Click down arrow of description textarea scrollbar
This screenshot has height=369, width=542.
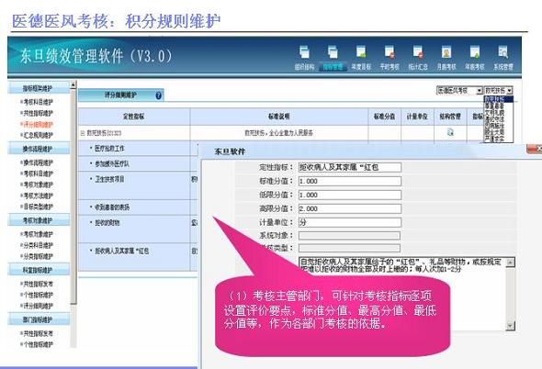[510, 326]
